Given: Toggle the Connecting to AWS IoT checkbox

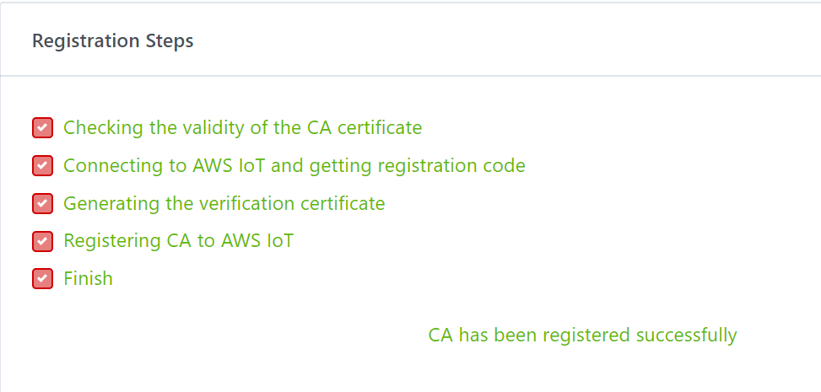Looking at the screenshot, I should point(42,166).
